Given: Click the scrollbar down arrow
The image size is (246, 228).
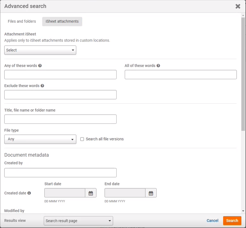Looking at the screenshot, I should pyautogui.click(x=243, y=211).
